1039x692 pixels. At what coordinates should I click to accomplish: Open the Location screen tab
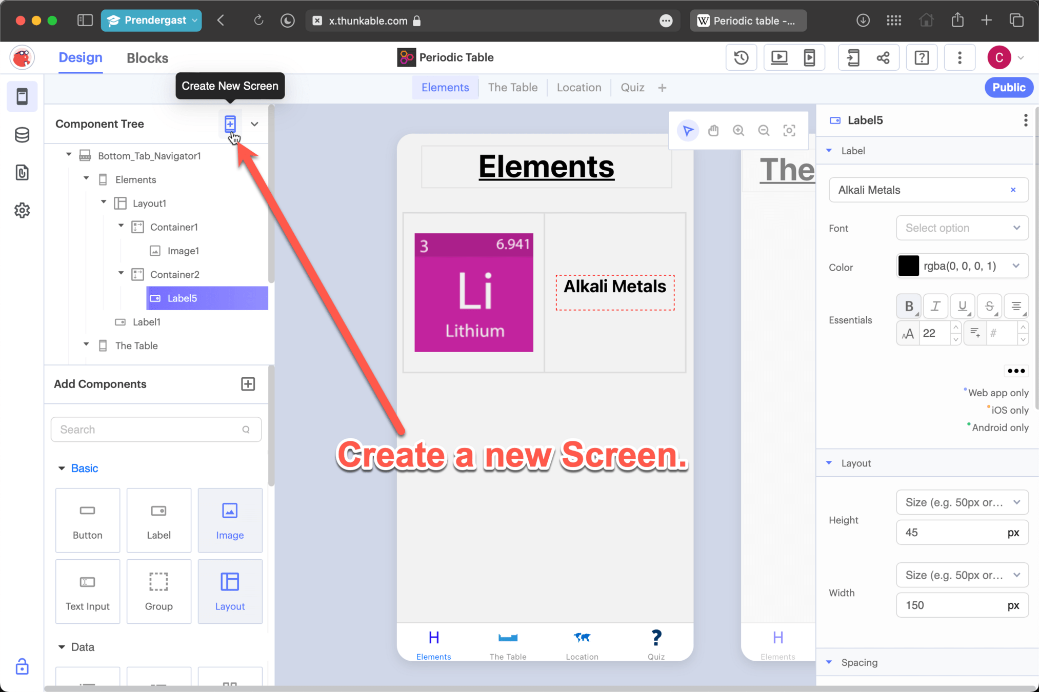pos(578,88)
